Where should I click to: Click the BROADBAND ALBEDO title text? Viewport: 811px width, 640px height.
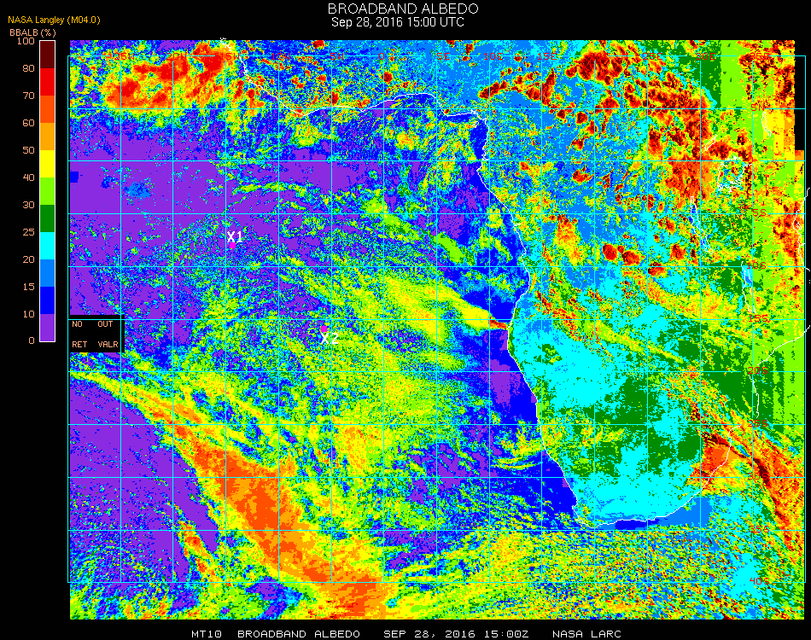pos(403,9)
